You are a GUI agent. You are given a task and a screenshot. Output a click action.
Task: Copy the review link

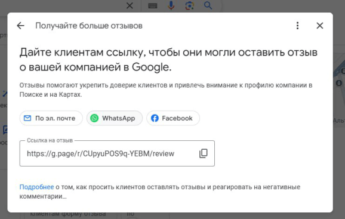(x=204, y=153)
